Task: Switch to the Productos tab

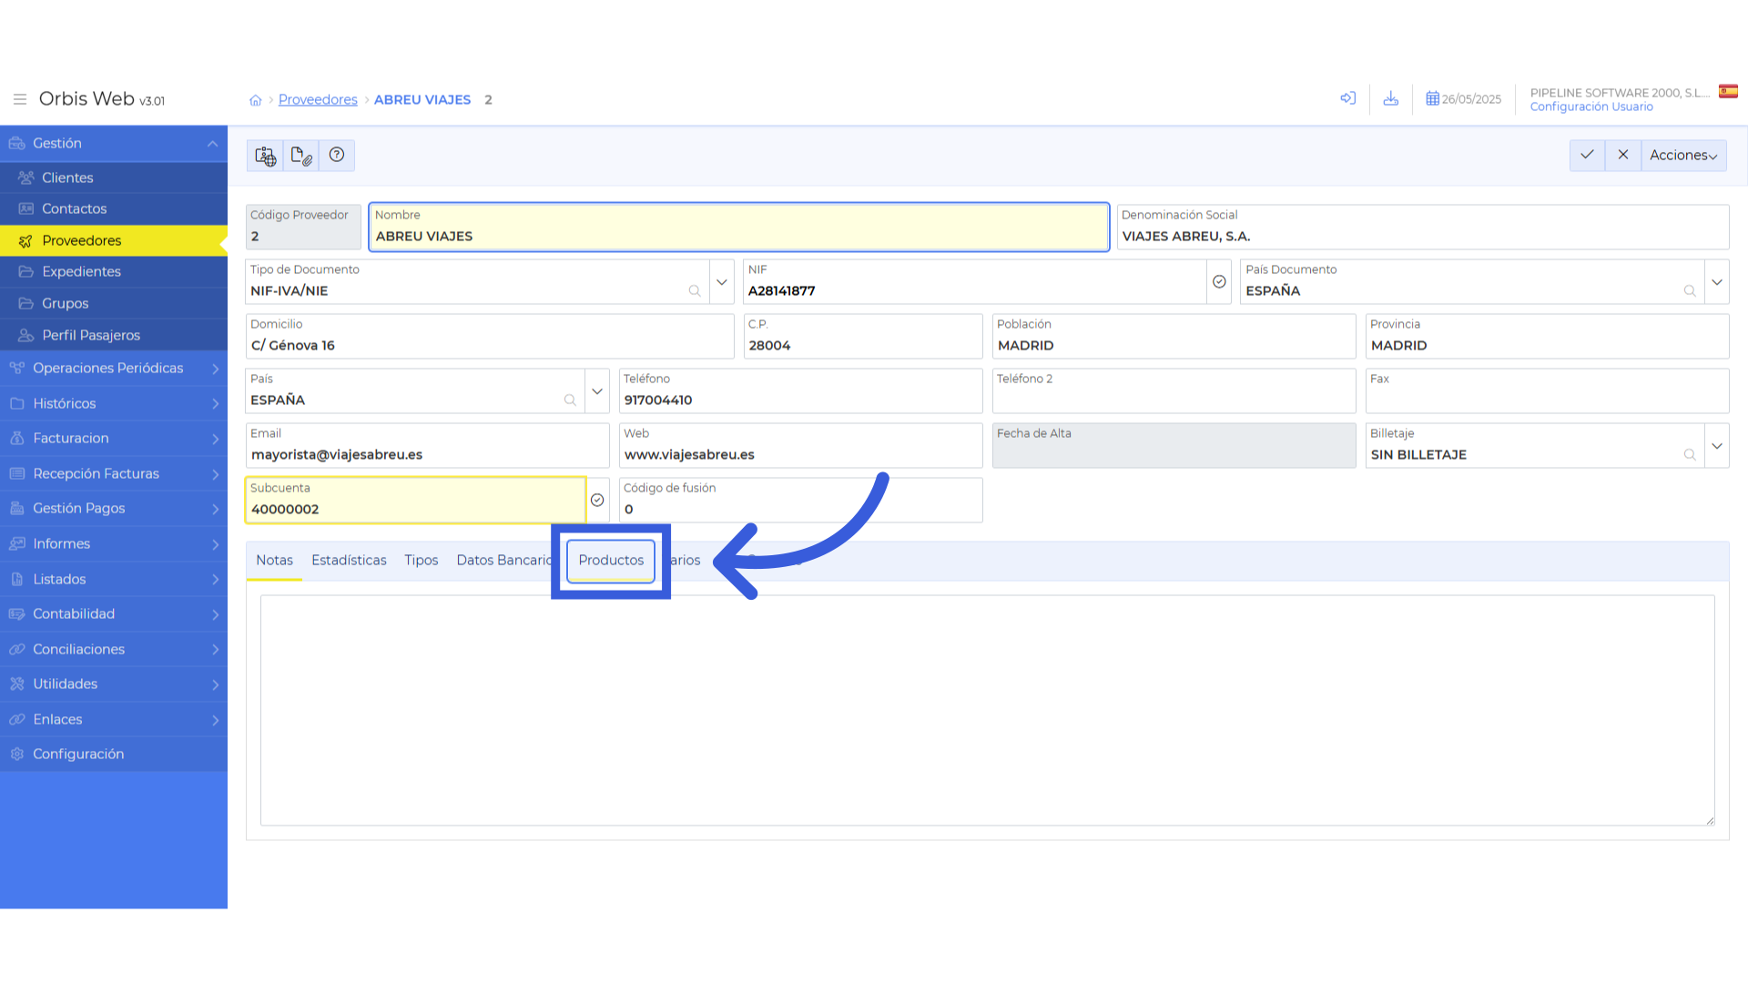Action: point(611,560)
